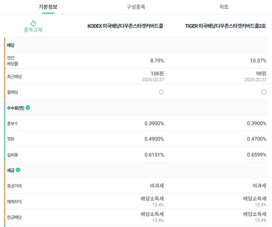Click the 증권거래 row label
Viewport: 272px width, 227px height.
[15, 186]
